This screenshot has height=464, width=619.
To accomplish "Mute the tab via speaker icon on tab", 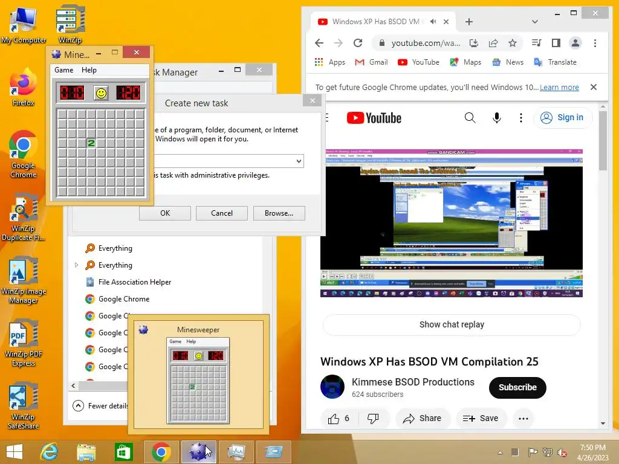I will click(433, 22).
